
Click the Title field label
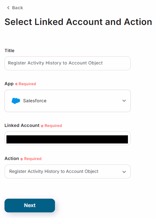tap(10, 50)
